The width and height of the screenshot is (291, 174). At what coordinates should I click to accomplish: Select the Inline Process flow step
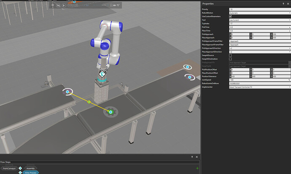tap(31, 172)
